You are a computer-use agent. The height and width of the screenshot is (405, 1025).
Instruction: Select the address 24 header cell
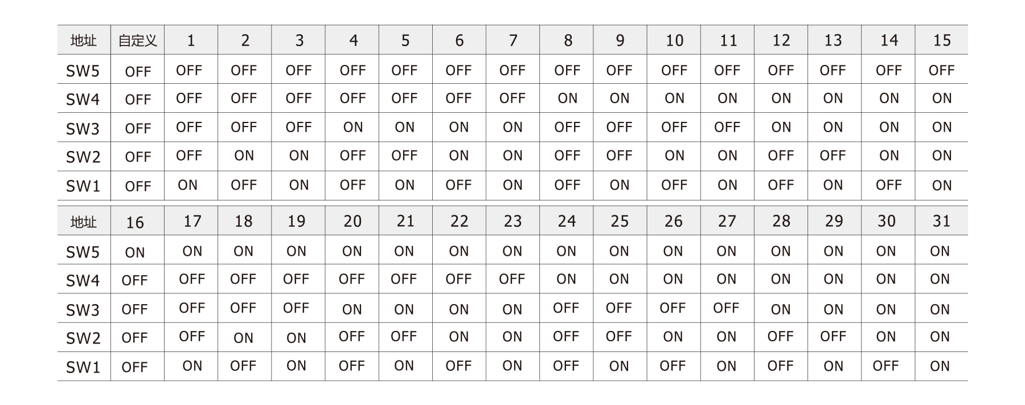pos(567,221)
